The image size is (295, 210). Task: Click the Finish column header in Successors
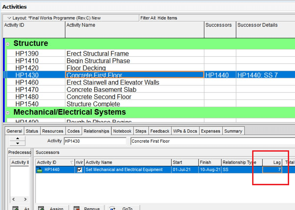210,162
